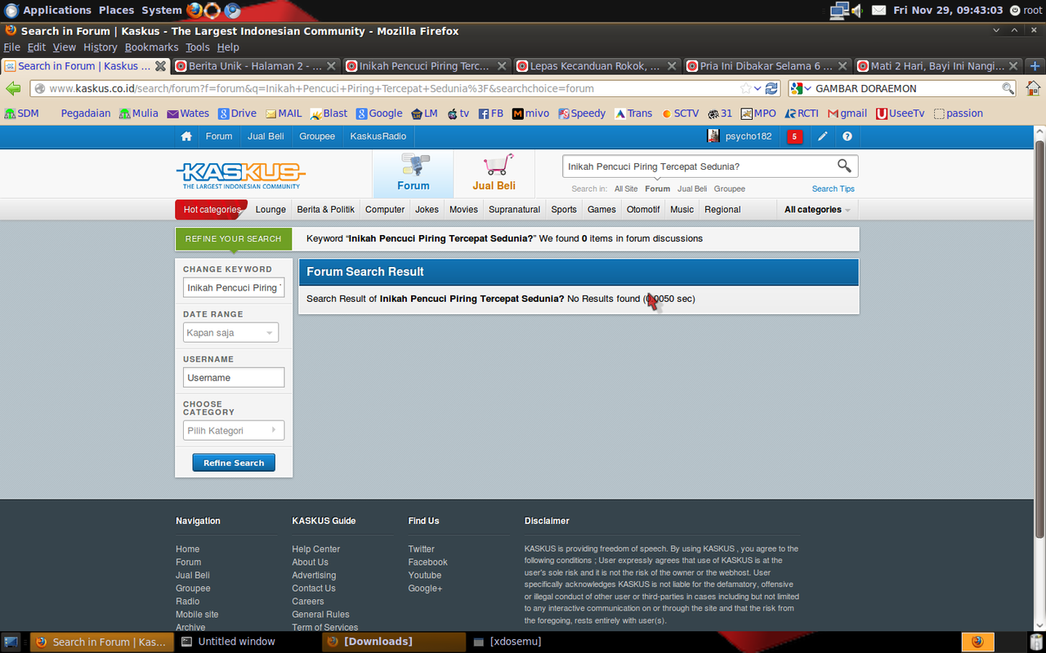Viewport: 1046px width, 653px height.
Task: Click the Refine Search button
Action: click(x=234, y=463)
